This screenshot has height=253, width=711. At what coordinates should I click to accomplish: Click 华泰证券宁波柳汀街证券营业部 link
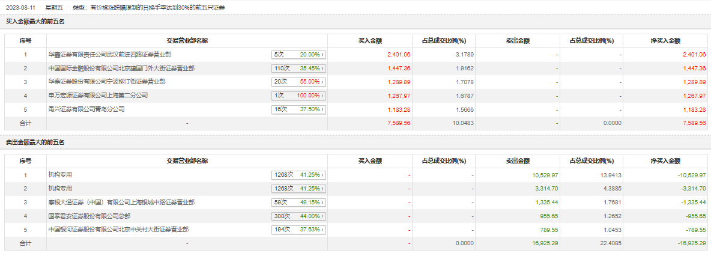106,81
